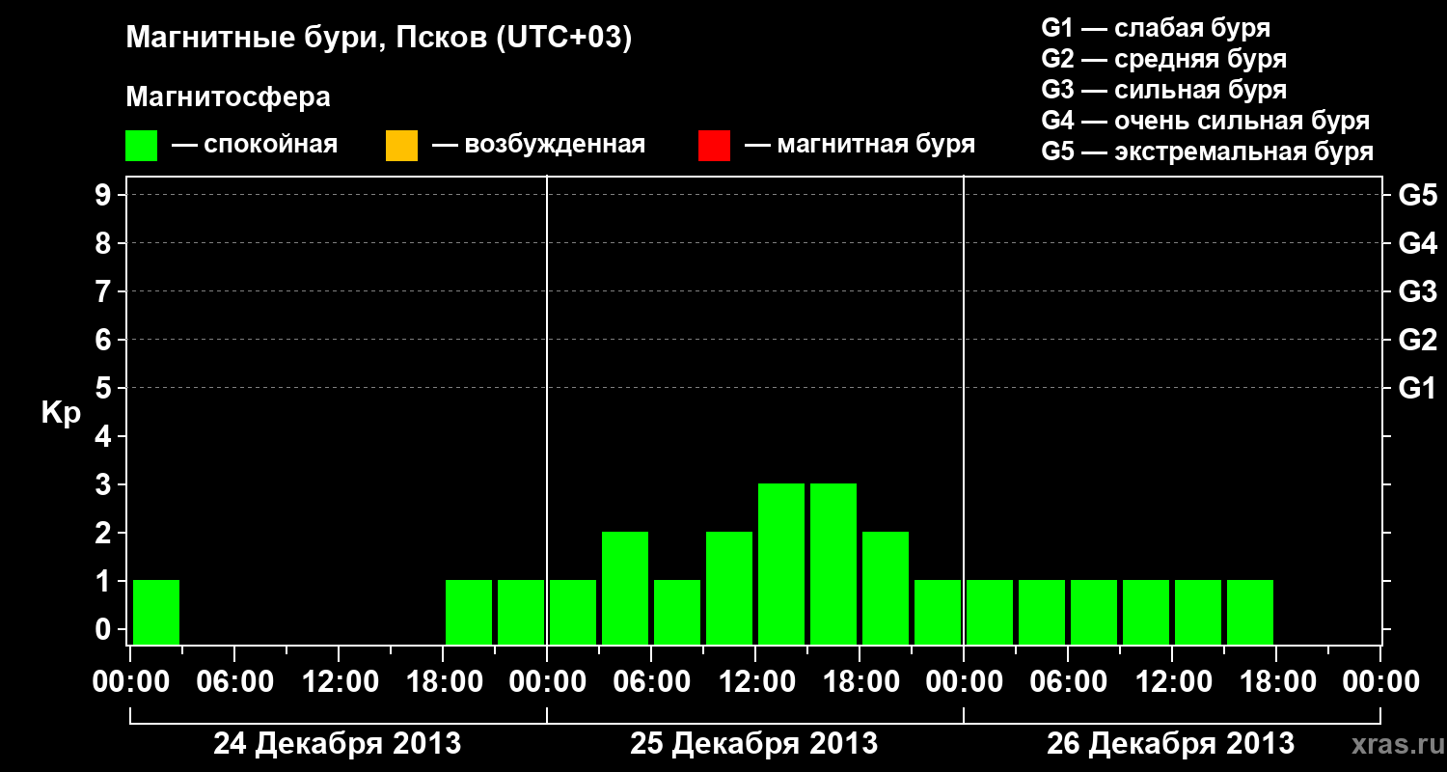
Task: Click the Dec 26 12:00–15:00 bar
Action: pos(1198,612)
